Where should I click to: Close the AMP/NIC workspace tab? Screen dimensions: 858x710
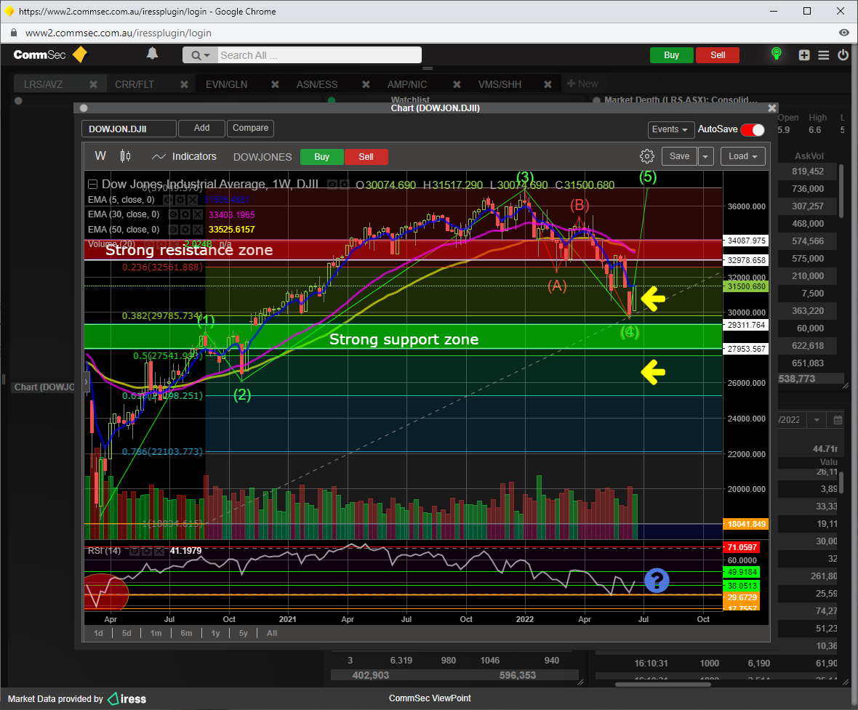click(x=457, y=84)
